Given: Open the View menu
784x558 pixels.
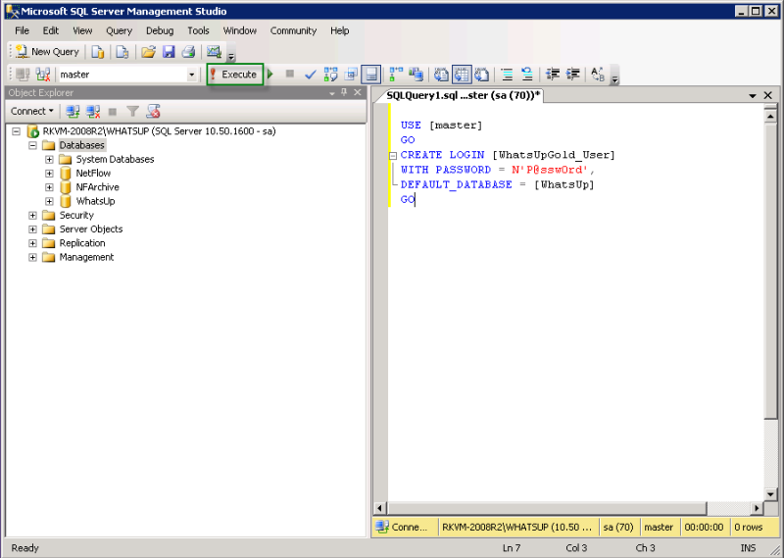Looking at the screenshot, I should [82, 31].
